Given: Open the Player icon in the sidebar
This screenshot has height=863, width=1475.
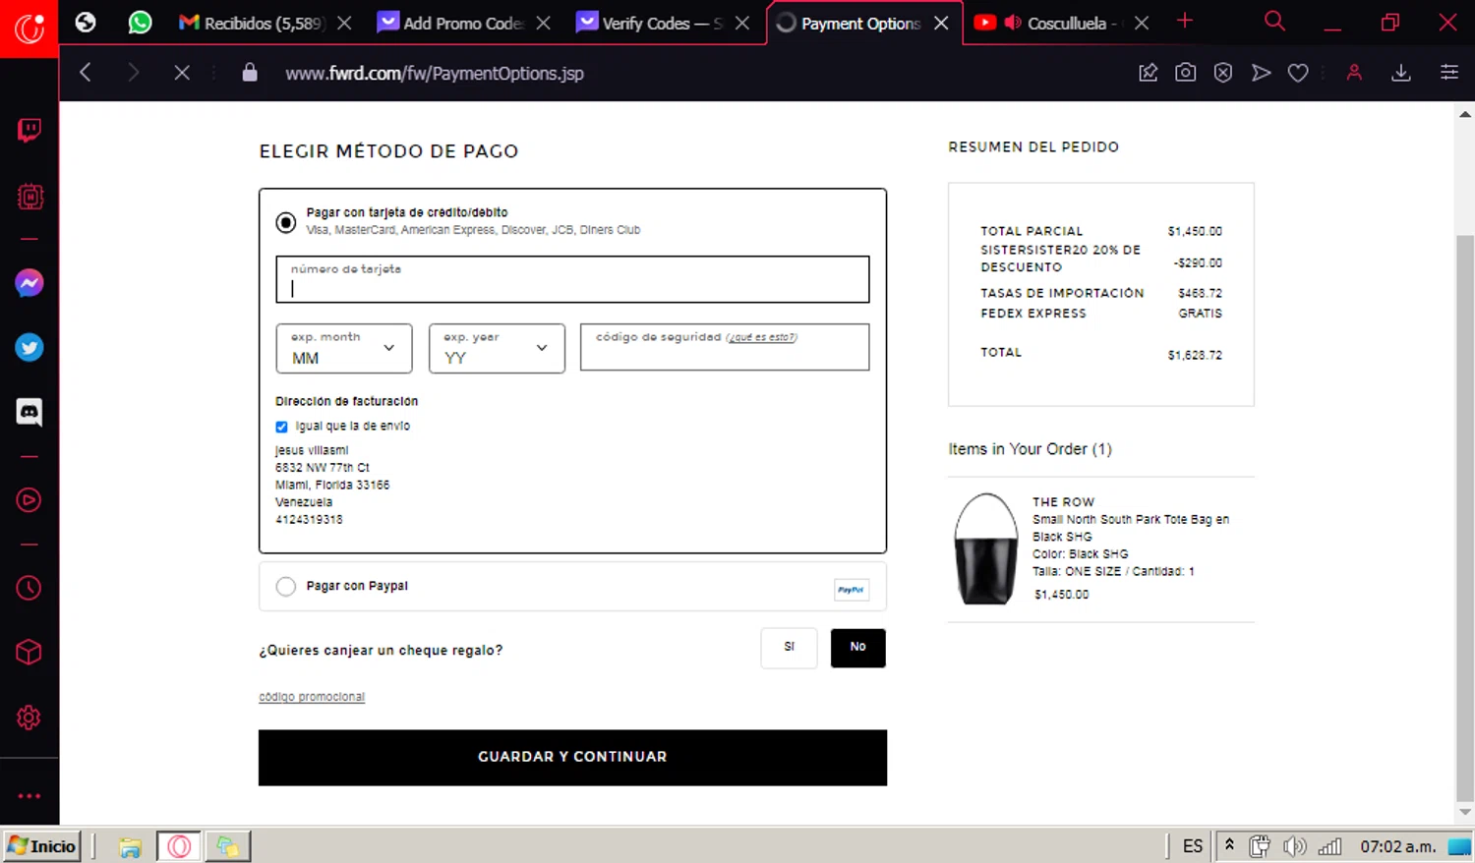Looking at the screenshot, I should pyautogui.click(x=29, y=500).
